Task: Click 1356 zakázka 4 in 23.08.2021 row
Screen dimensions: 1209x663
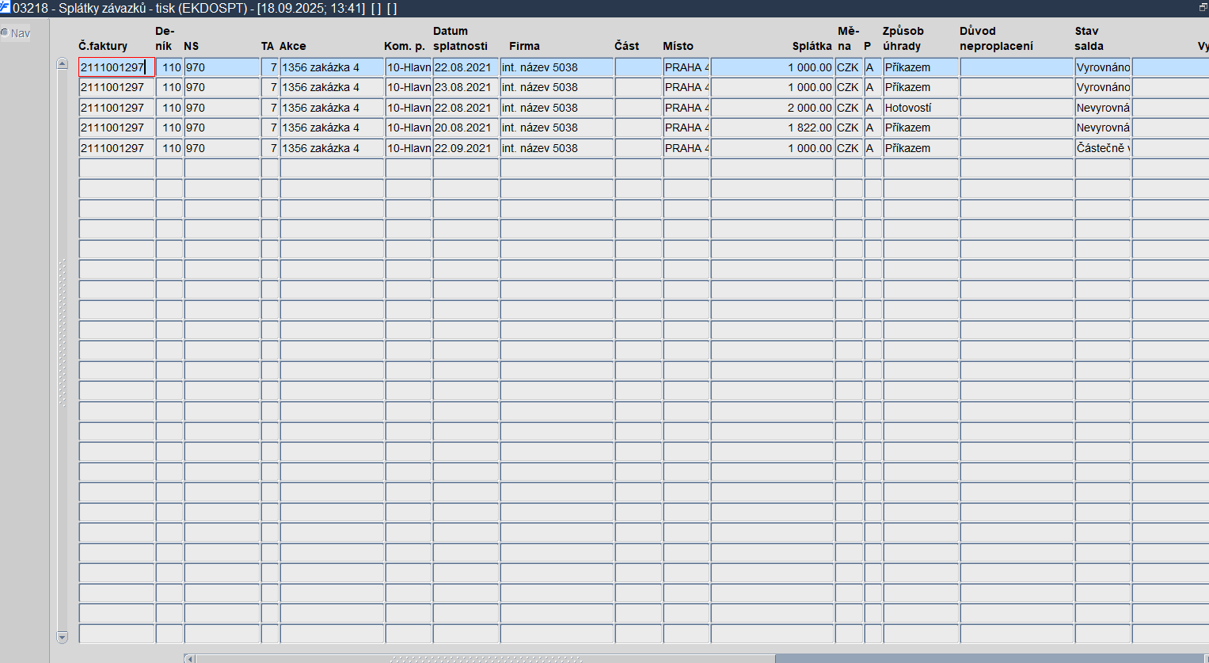Action: [332, 87]
